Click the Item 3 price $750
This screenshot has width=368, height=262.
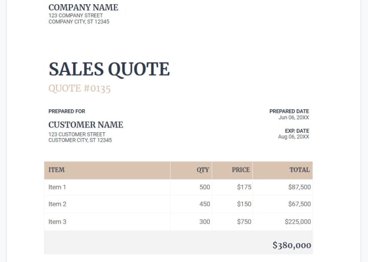tap(244, 222)
